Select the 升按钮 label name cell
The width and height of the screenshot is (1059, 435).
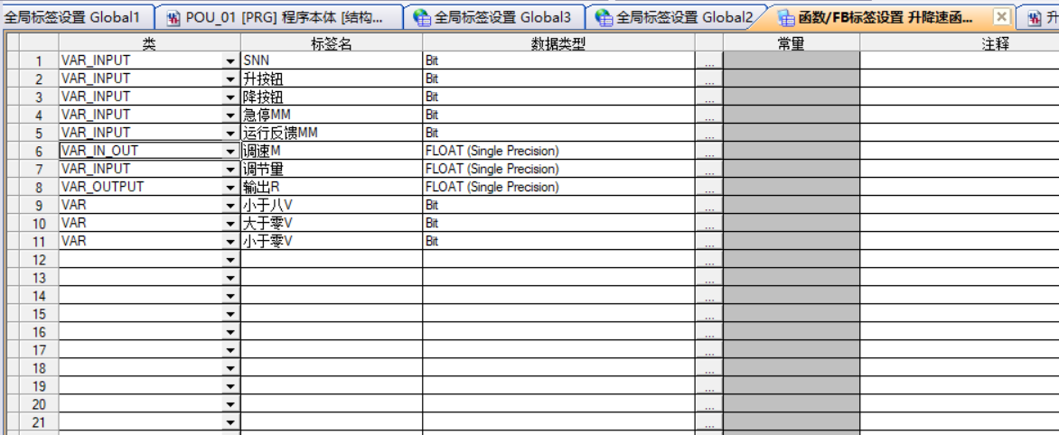point(331,79)
